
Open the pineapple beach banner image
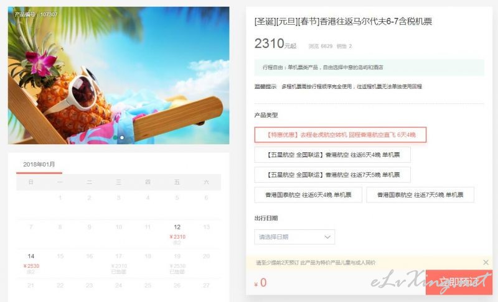pyautogui.click(x=118, y=75)
